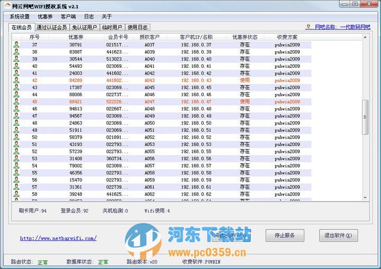Sort by the 优惠券状态 column header
381x269 pixels.
pos(245,37)
